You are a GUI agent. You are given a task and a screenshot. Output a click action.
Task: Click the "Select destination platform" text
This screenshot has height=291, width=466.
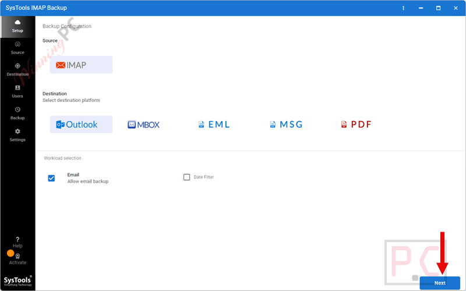71,100
